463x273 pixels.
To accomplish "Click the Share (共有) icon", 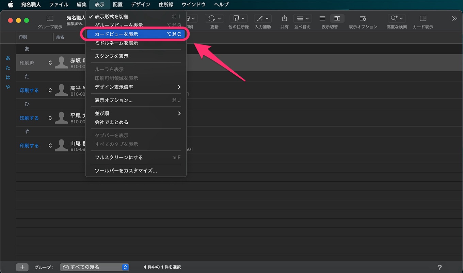I will click(285, 18).
